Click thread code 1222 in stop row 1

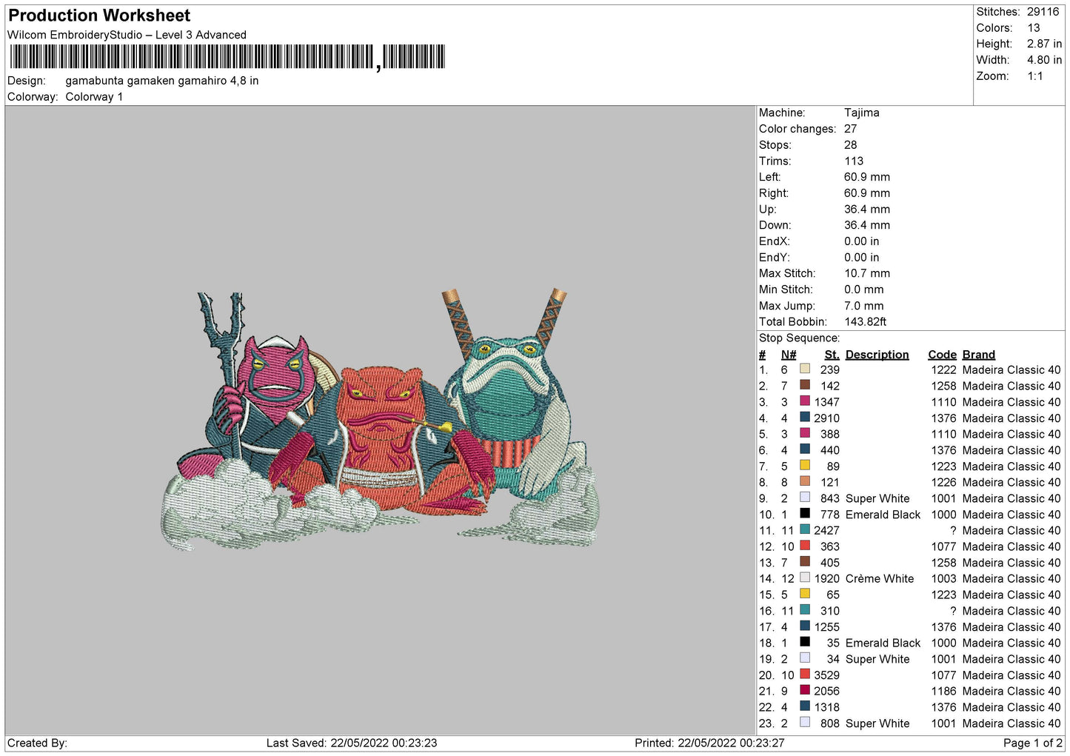[944, 370]
